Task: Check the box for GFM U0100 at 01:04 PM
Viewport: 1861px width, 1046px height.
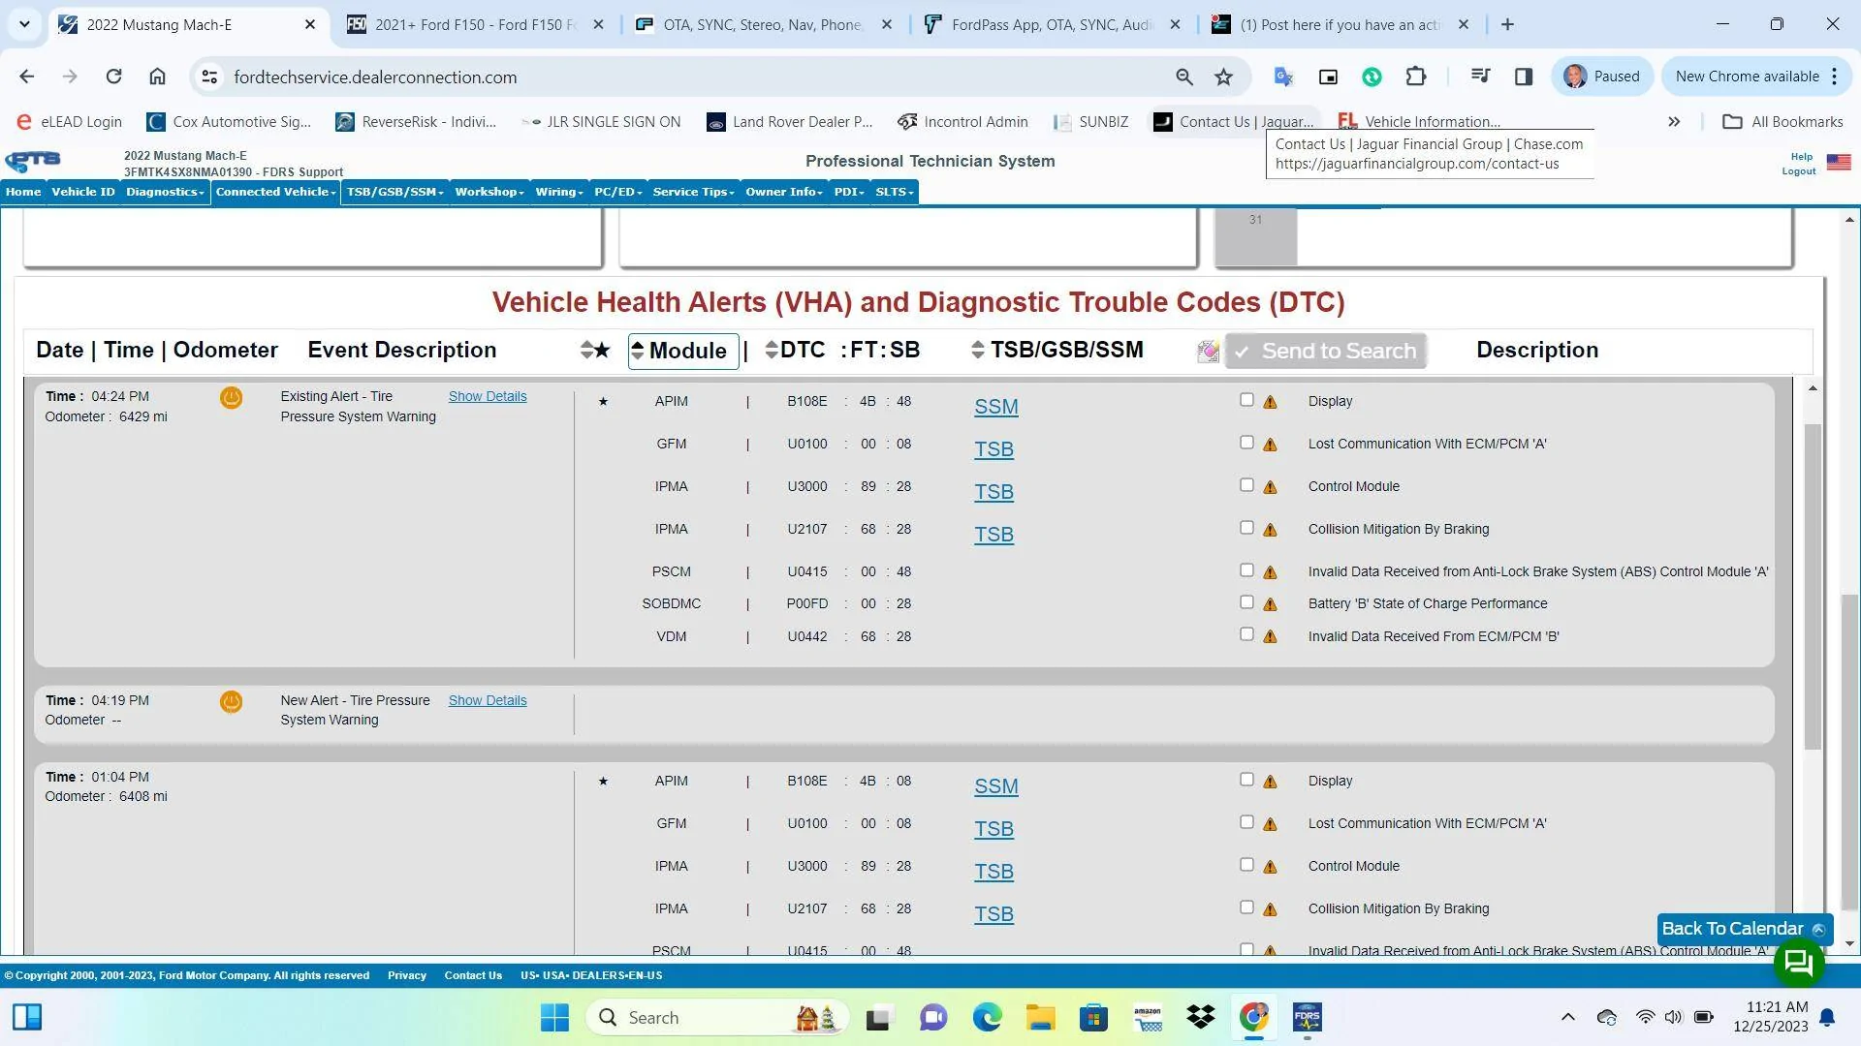Action: [x=1246, y=822]
